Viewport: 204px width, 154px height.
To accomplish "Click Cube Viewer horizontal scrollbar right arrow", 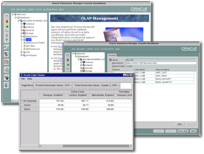I will [x=130, y=146].
